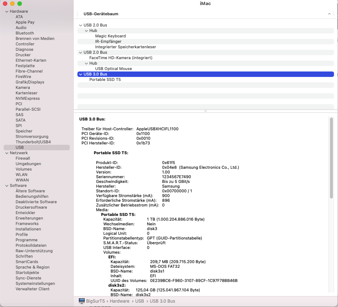Click the disk3s2 volume heading
Viewport: 338px width, 307px height.
pos(117,285)
